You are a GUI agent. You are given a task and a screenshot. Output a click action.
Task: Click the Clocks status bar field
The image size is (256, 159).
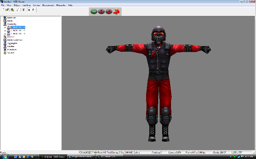(x=222, y=153)
